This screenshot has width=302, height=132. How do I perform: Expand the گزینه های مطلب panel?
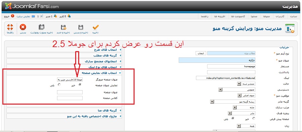pyautogui.click(x=64, y=55)
